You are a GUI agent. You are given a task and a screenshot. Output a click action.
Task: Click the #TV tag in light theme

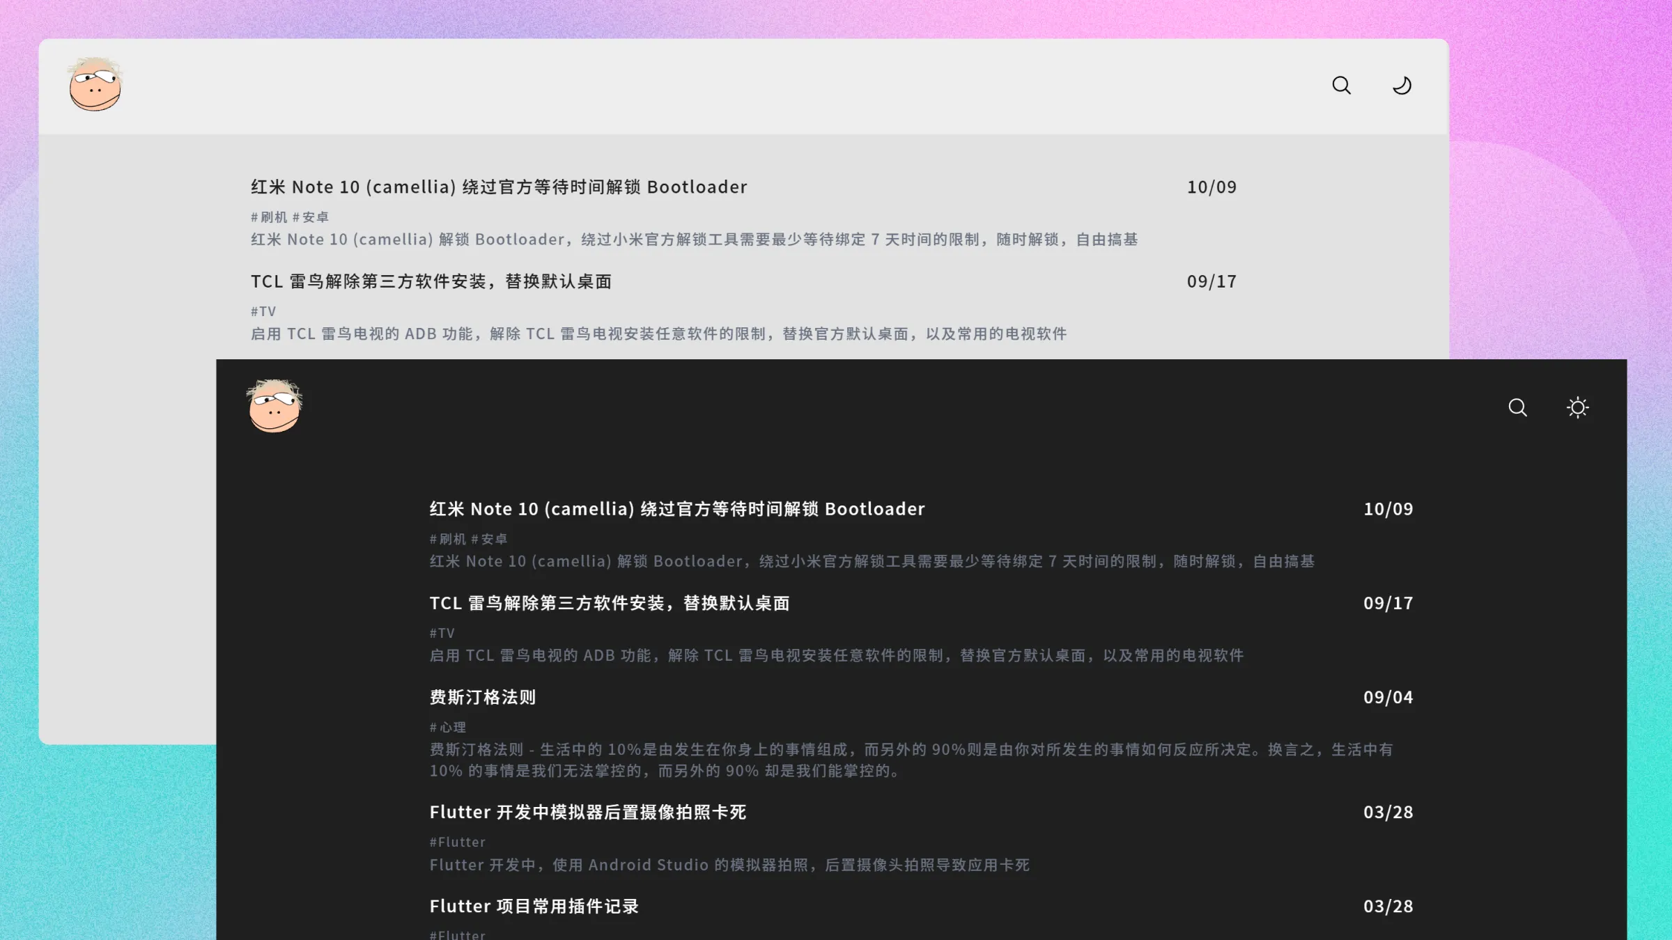(263, 311)
